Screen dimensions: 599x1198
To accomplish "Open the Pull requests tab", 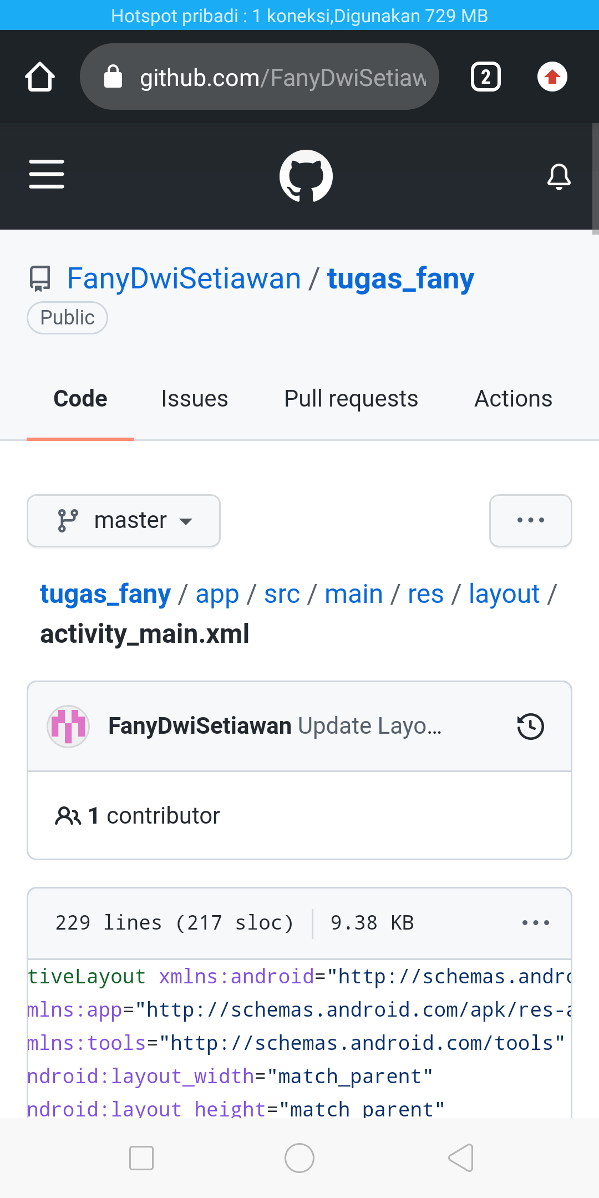I will tap(351, 398).
